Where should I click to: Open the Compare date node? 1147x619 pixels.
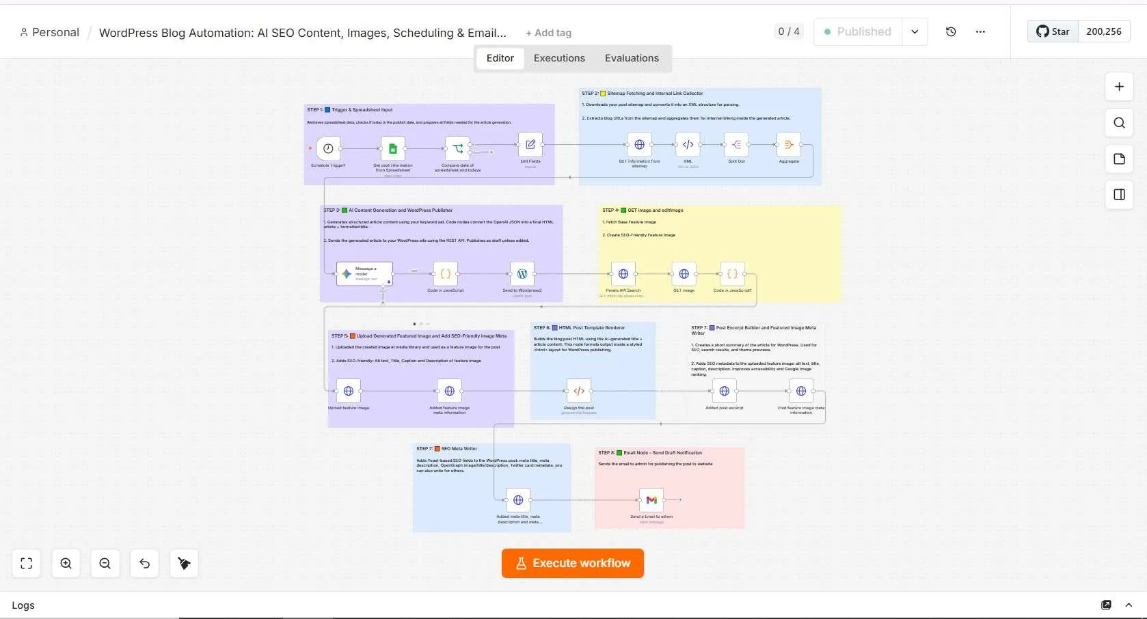pyautogui.click(x=457, y=148)
